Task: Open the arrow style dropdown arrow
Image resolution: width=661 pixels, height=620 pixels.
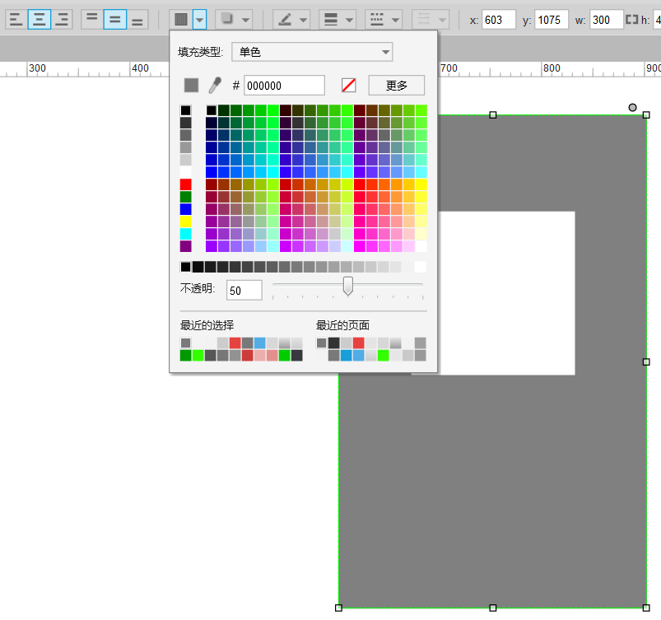Action: [442, 20]
